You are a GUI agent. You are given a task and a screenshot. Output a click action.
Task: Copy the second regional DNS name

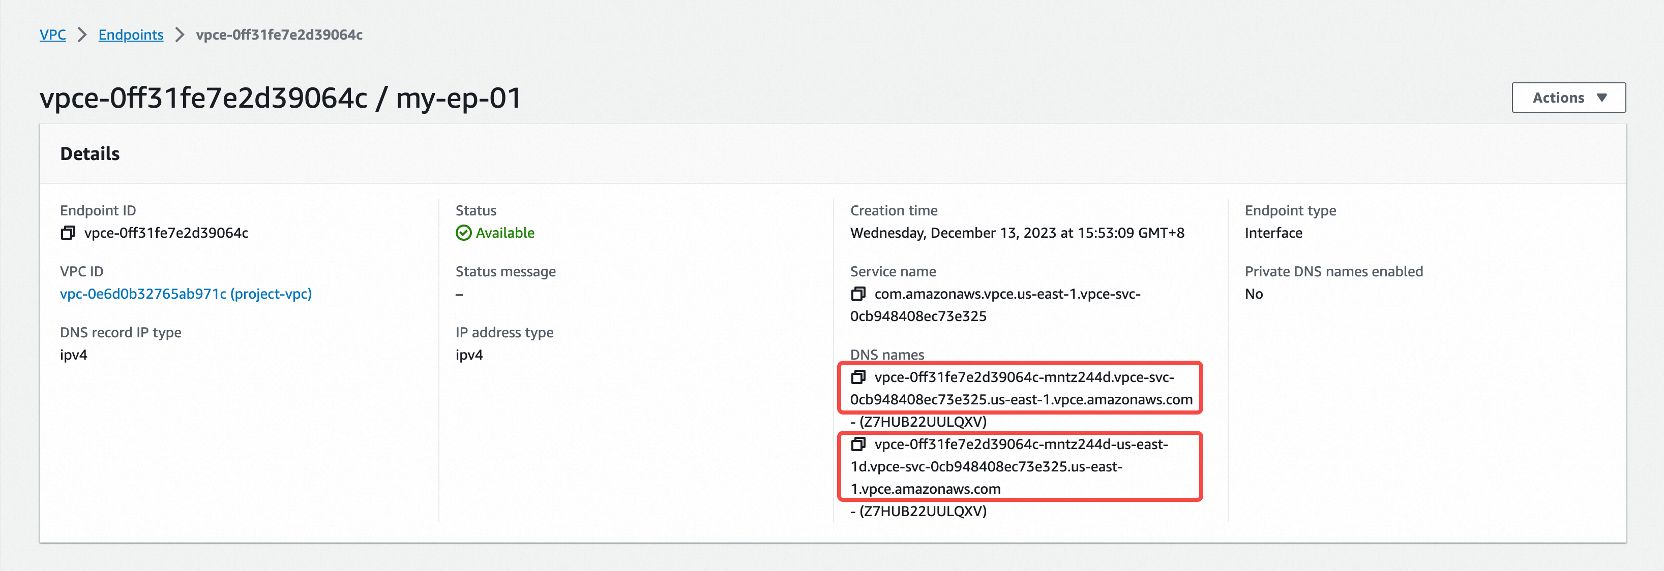tap(859, 444)
